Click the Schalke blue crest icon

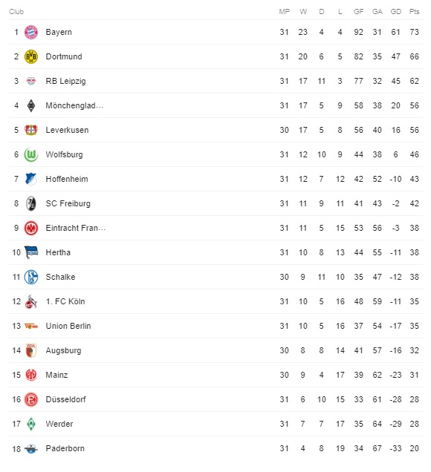coord(31,277)
